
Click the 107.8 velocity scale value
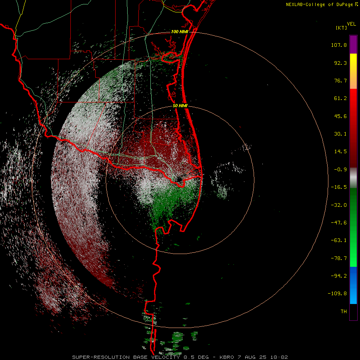[339, 45]
